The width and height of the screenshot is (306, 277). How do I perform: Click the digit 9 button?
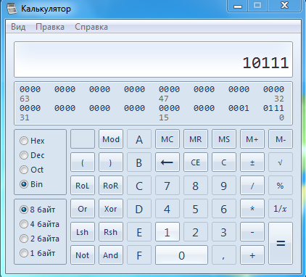(x=224, y=186)
